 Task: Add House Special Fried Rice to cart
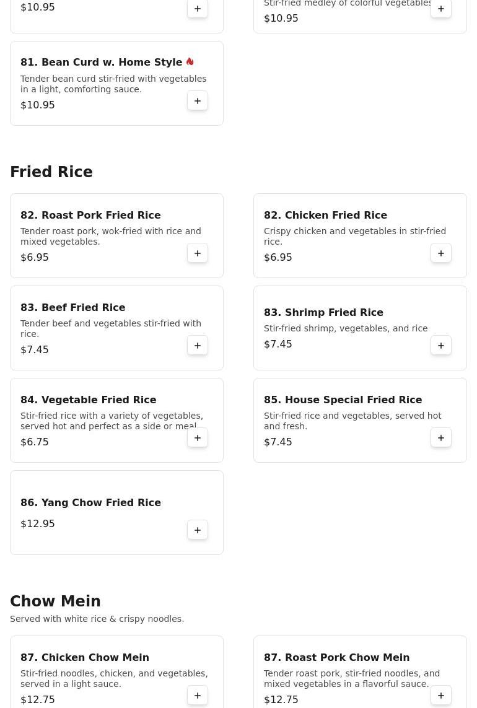pyautogui.click(x=441, y=438)
